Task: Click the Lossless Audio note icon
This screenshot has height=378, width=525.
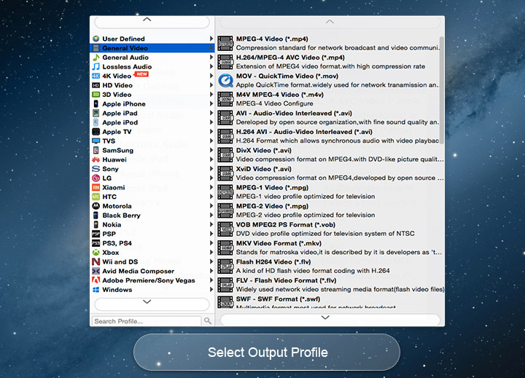Action: (x=96, y=66)
